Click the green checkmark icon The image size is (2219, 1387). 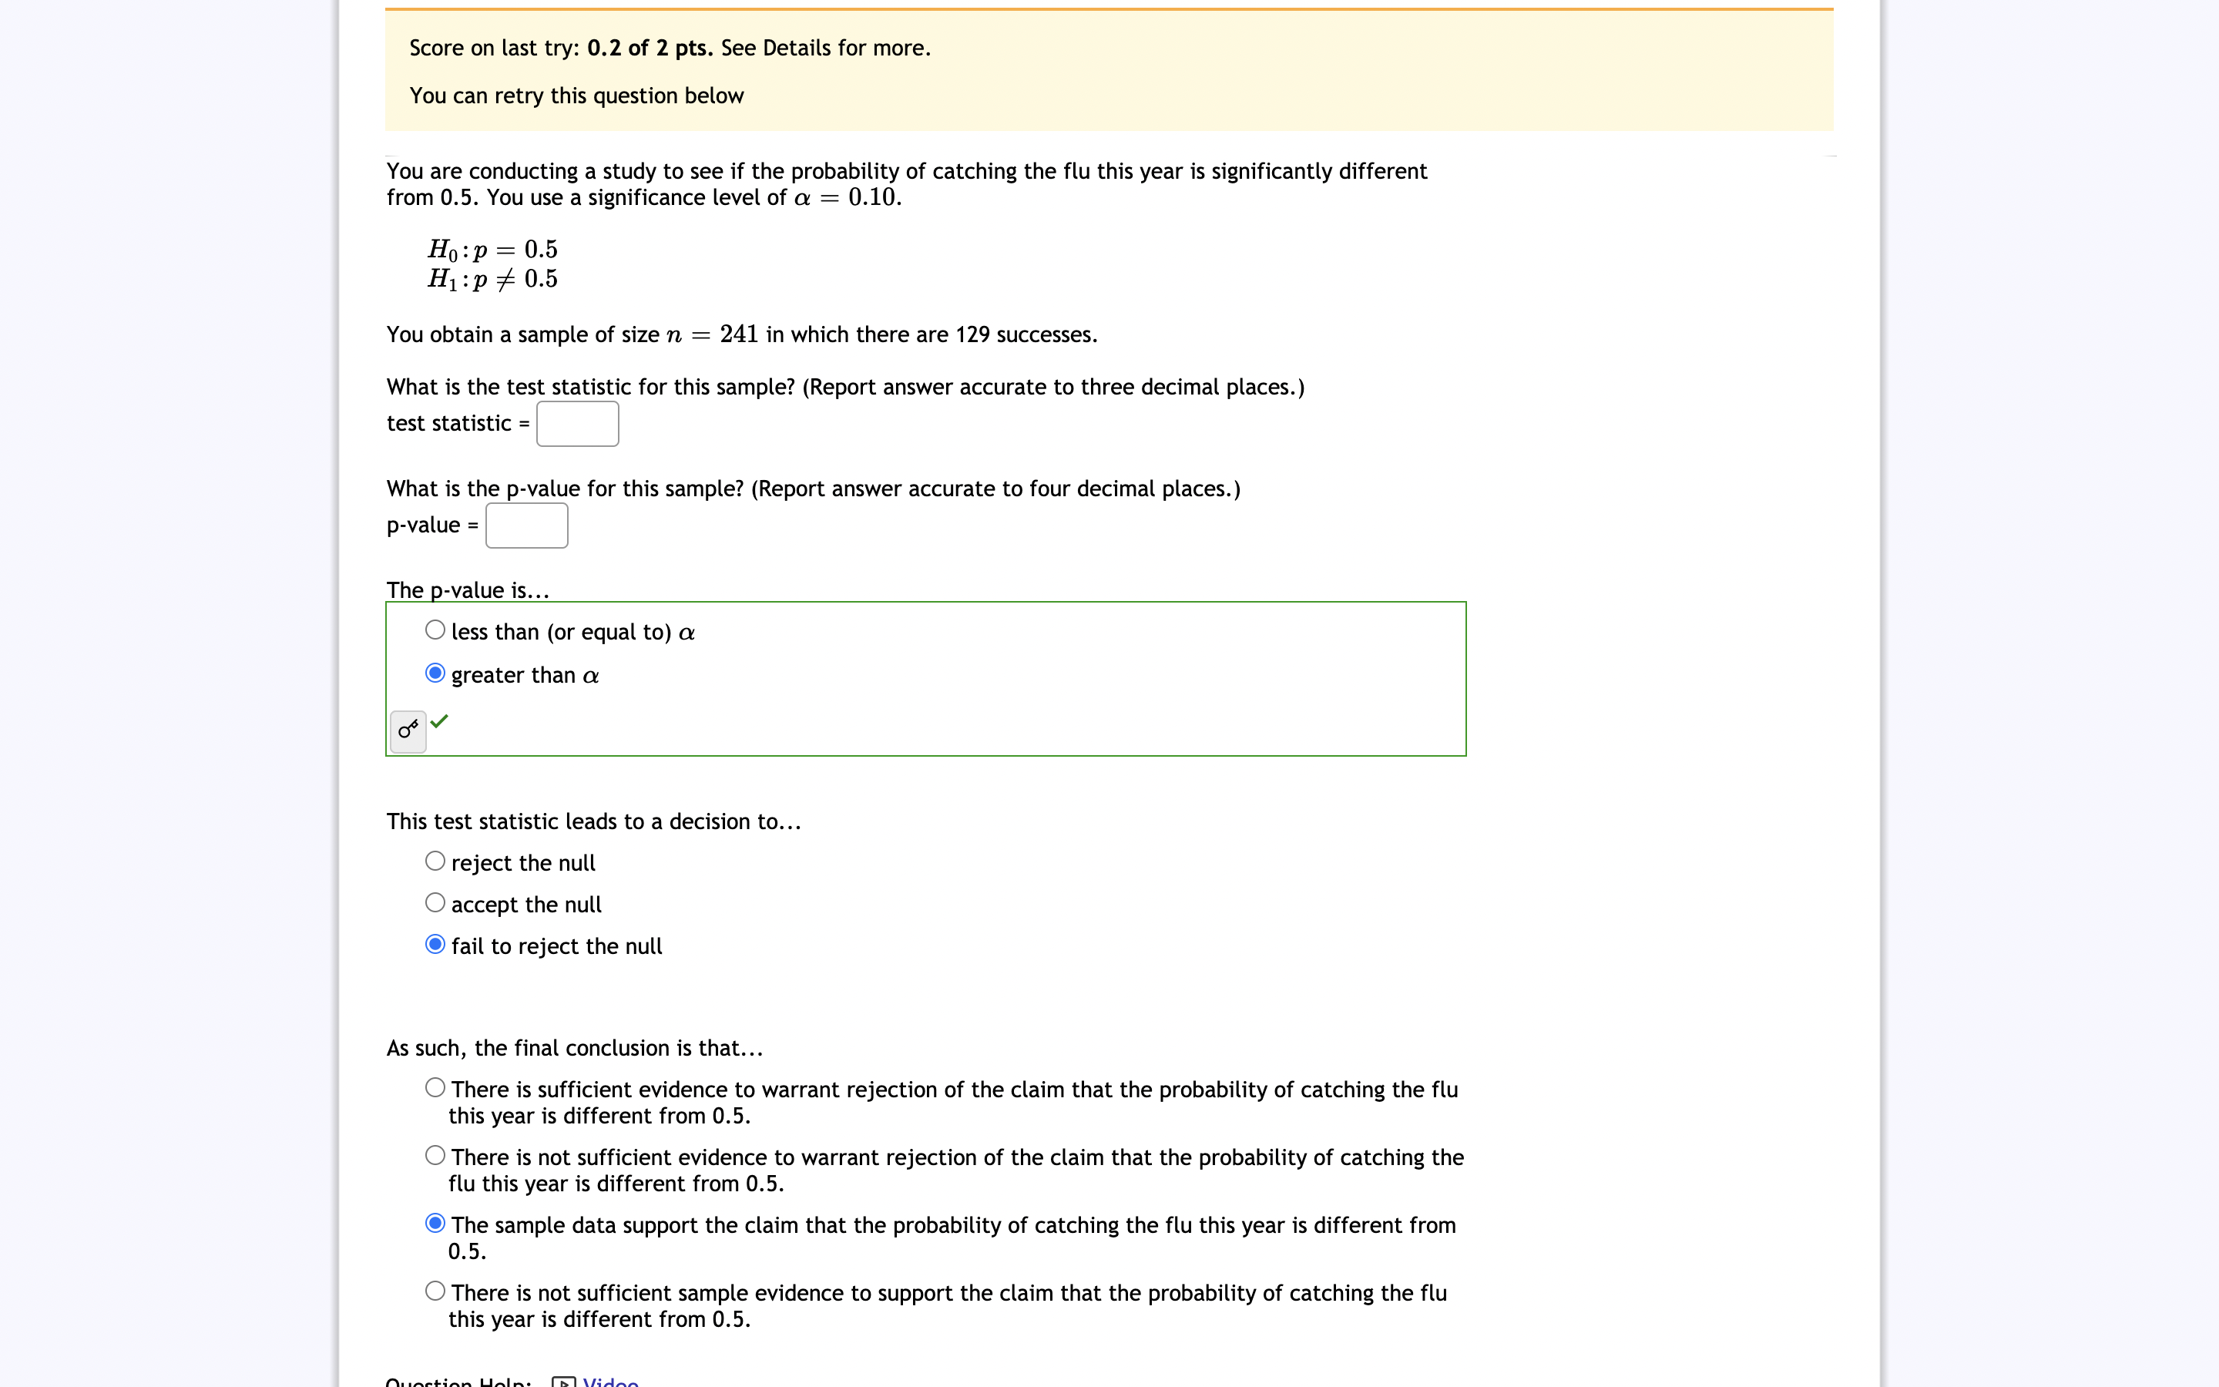[439, 722]
